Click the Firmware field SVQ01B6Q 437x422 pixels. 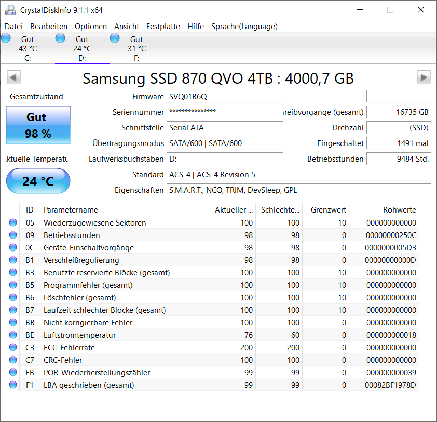click(225, 97)
